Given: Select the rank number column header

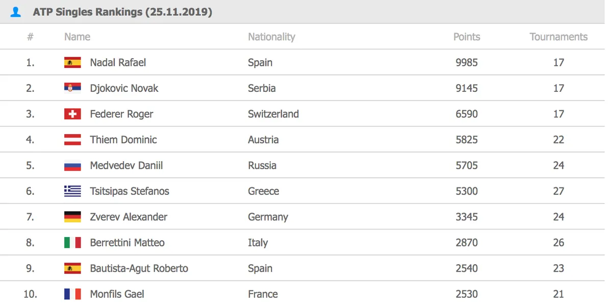Looking at the screenshot, I should (30, 37).
